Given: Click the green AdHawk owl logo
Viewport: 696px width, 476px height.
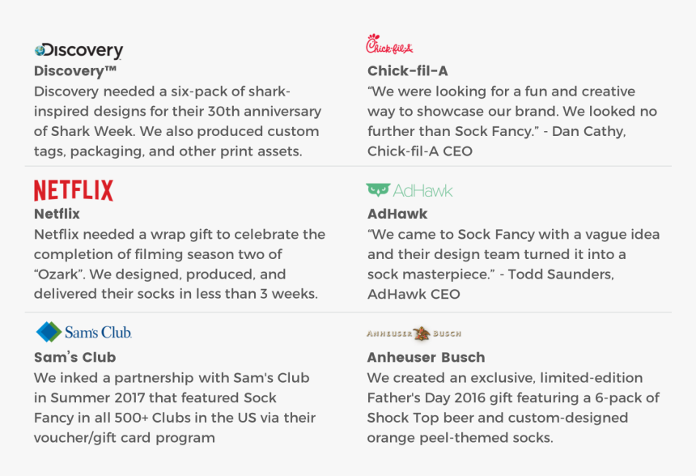Looking at the screenshot, I should (378, 190).
